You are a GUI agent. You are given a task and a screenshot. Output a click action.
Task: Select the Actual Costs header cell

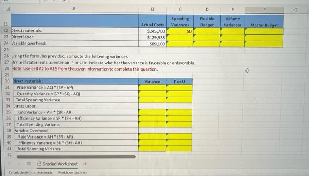click(x=153, y=21)
